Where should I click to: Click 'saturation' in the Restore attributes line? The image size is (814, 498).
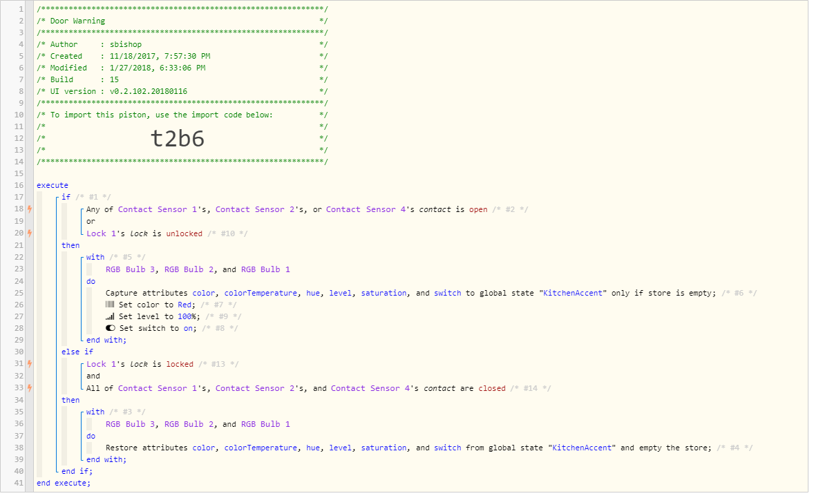click(384, 448)
